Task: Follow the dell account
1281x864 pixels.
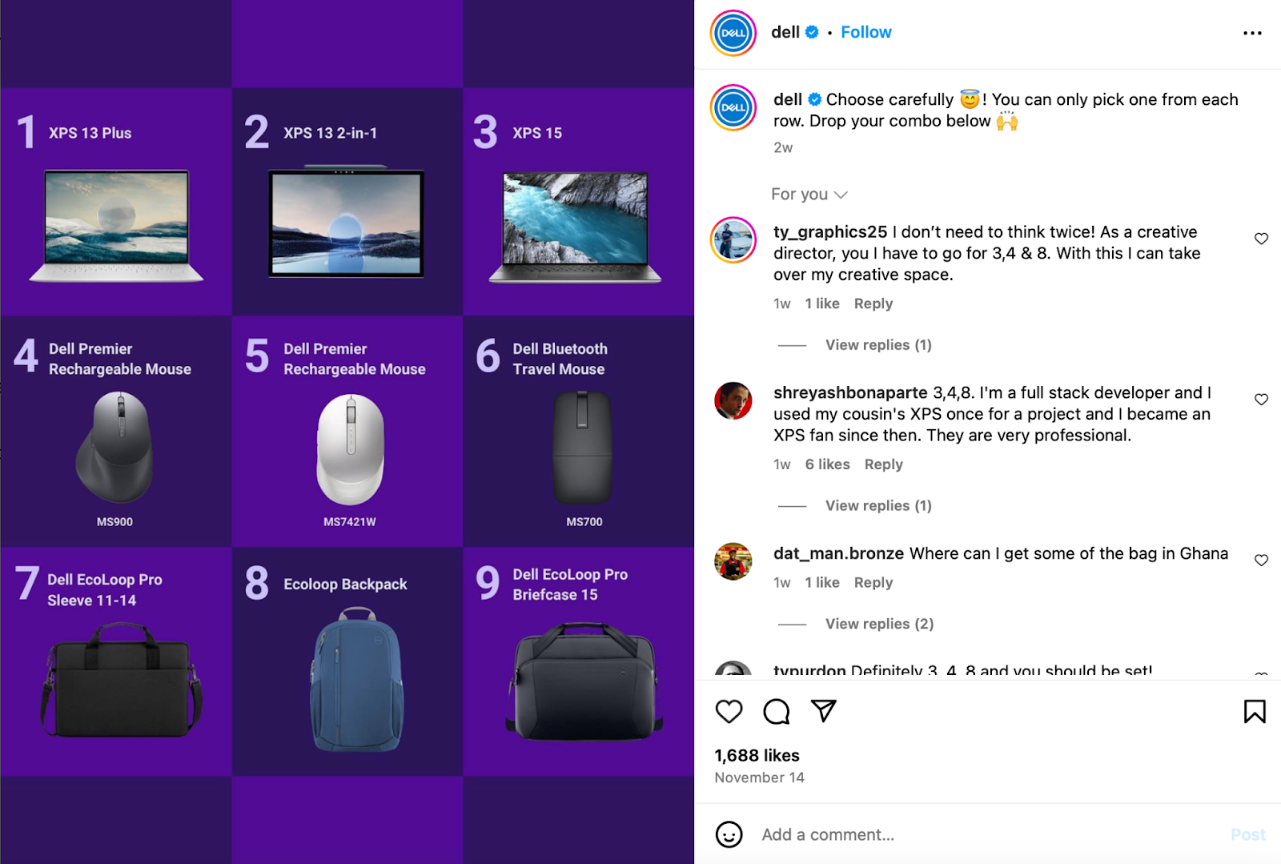Action: tap(865, 32)
